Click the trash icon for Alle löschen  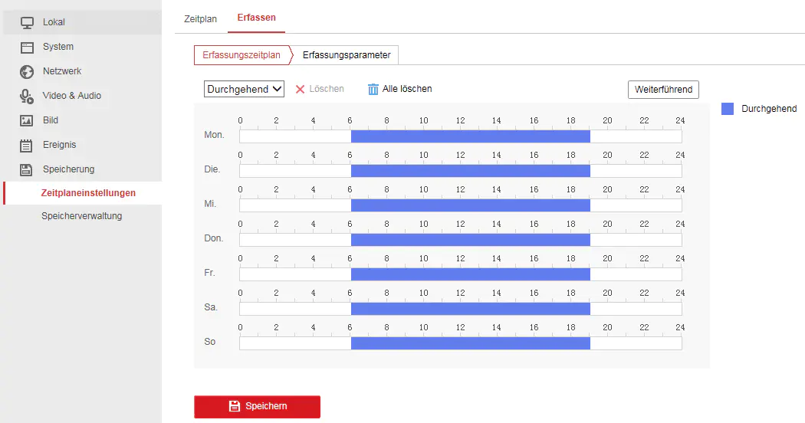[373, 89]
